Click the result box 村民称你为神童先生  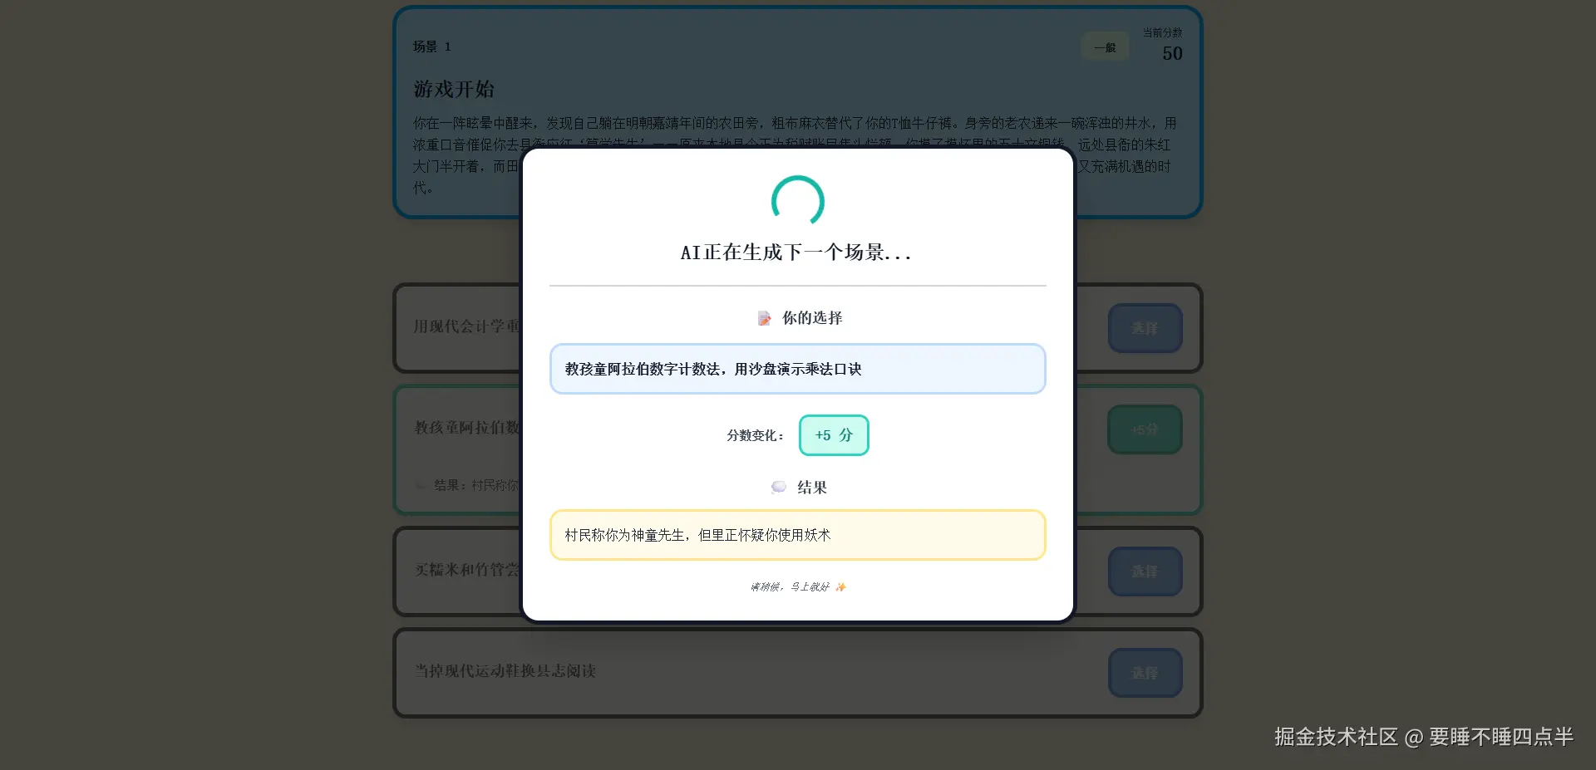tap(797, 535)
